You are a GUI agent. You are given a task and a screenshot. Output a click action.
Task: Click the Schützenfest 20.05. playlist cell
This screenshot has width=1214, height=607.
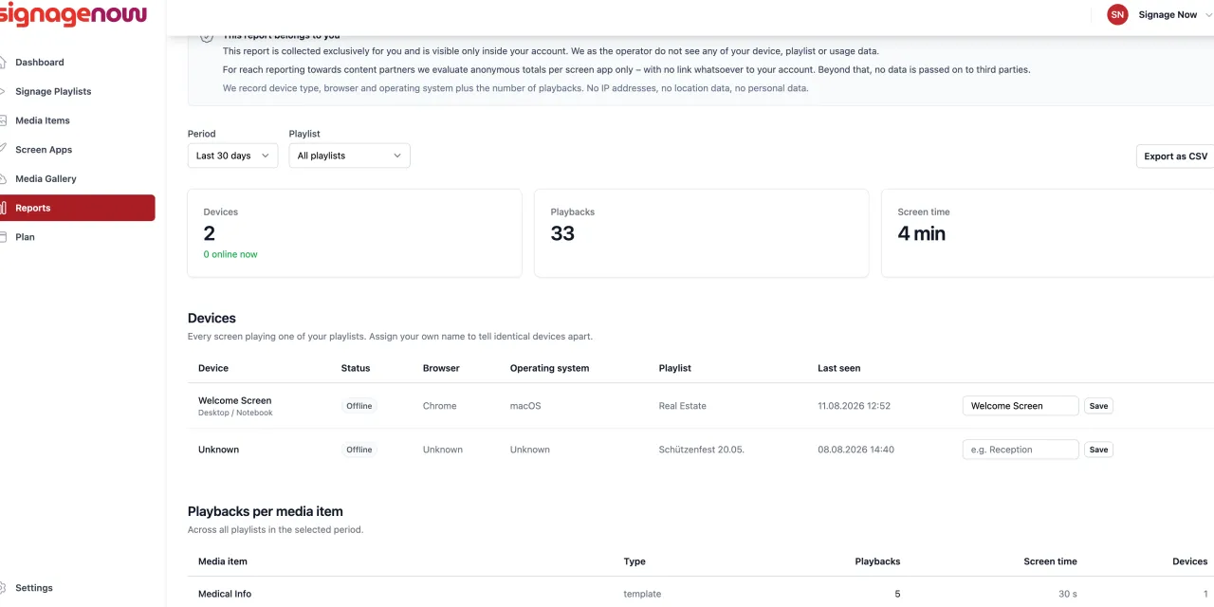[702, 450]
